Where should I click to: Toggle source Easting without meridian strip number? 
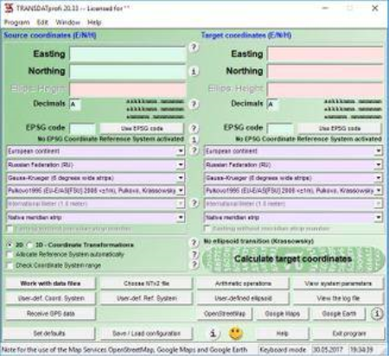pos(10,229)
